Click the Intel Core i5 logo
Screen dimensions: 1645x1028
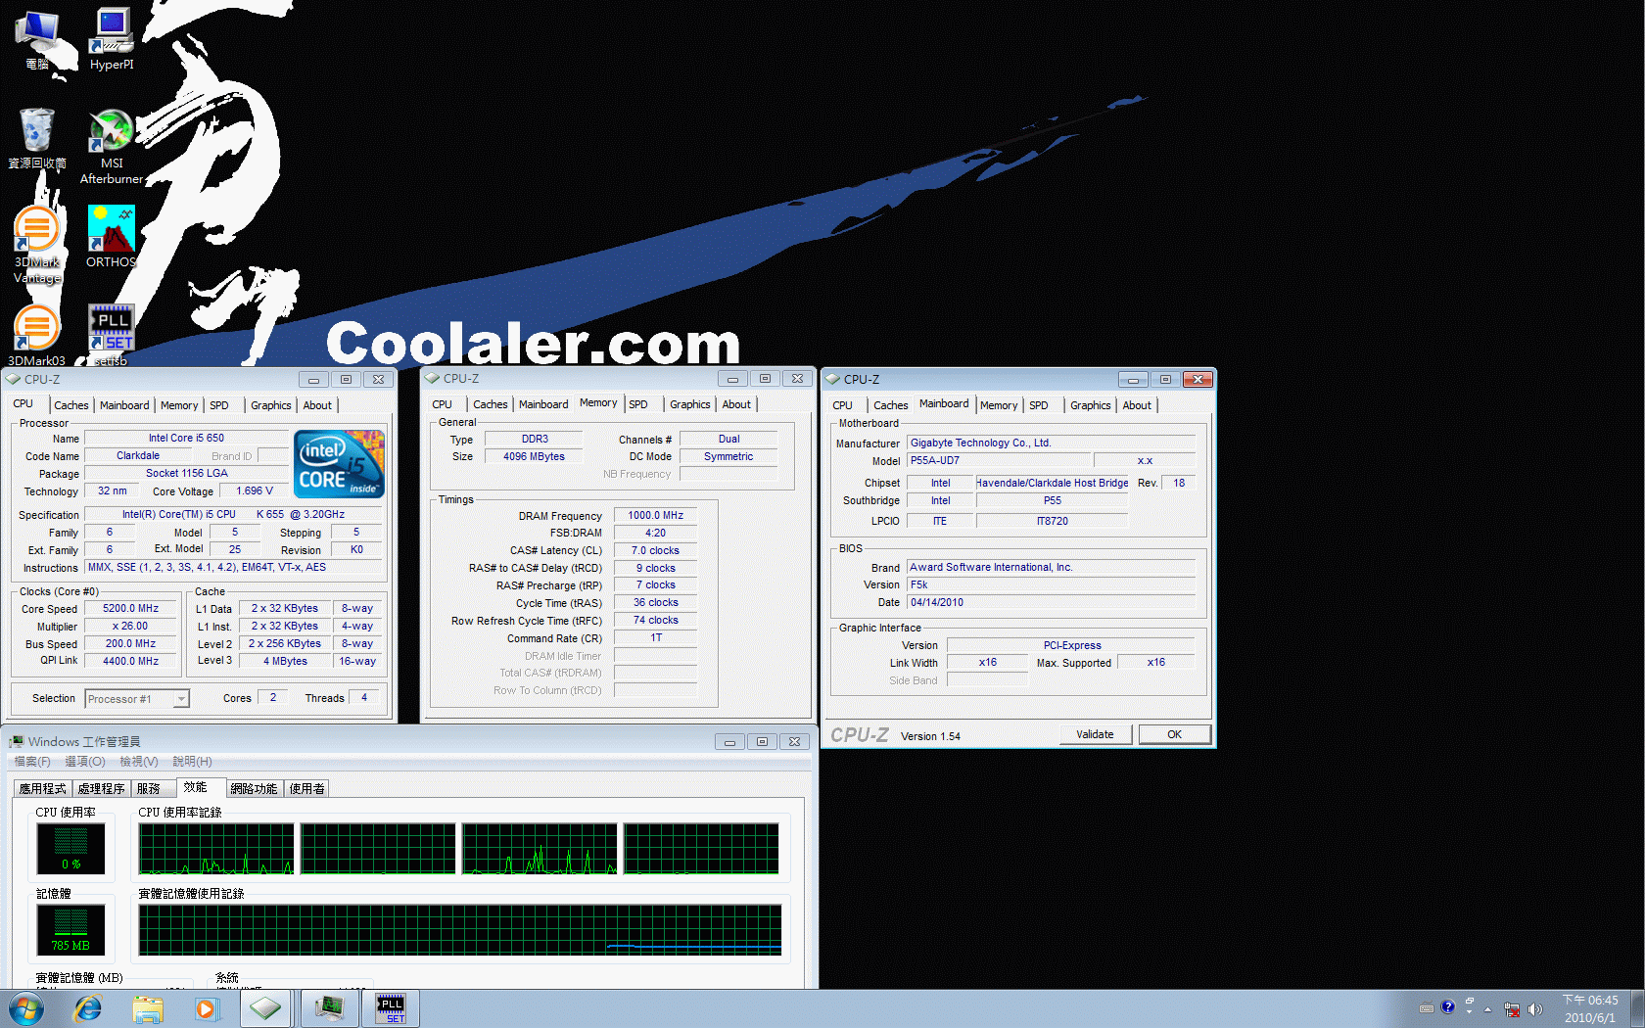tap(340, 464)
